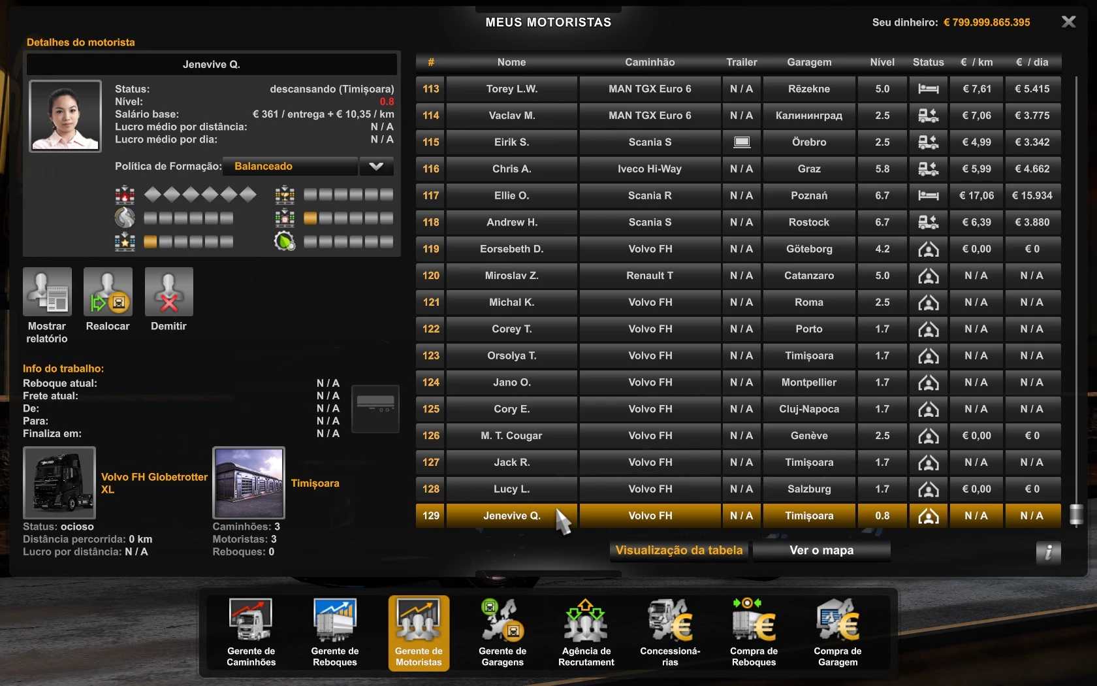1097x686 pixels.
Task: Click the Timișoara garage thumbnail
Action: pyautogui.click(x=249, y=483)
